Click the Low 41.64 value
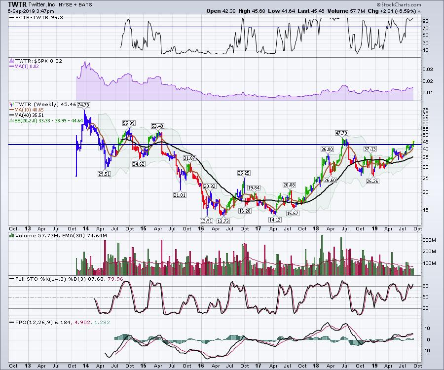The width and height of the screenshot is (444, 370). pyautogui.click(x=282, y=11)
